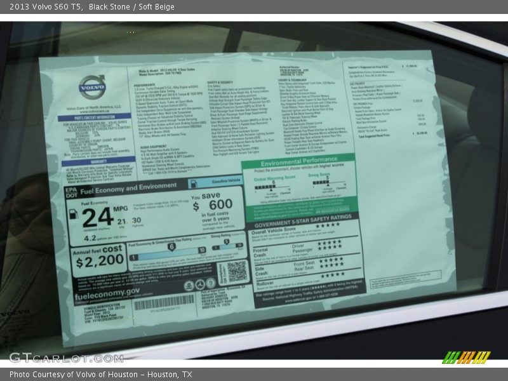Click the rating marker 6 on greenhouse gas scale

coord(171,247)
